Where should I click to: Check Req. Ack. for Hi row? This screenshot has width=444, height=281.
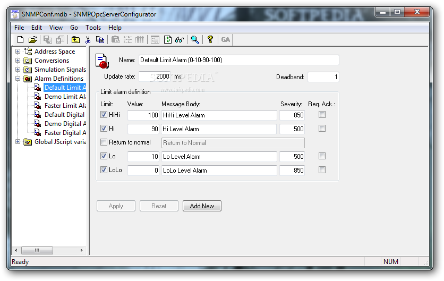click(322, 129)
